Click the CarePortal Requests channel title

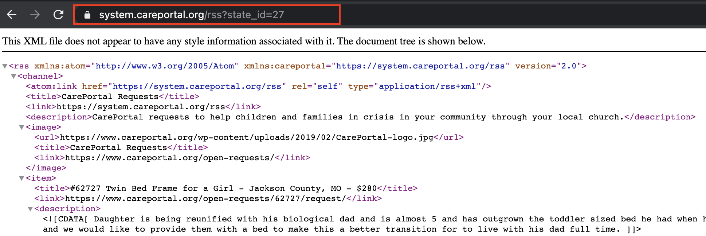click(x=110, y=97)
